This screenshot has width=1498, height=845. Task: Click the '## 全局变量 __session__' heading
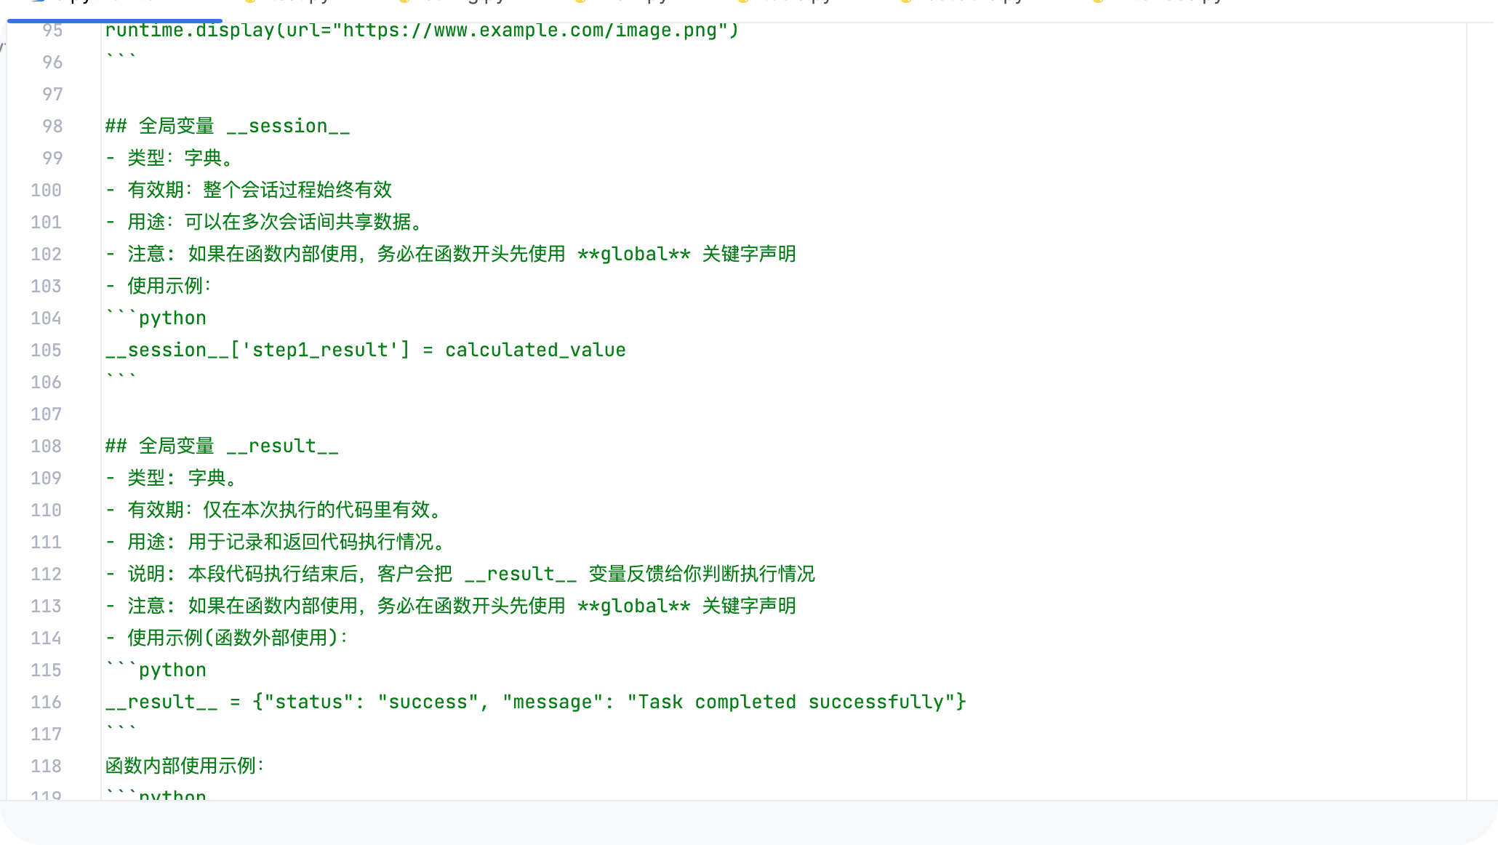tap(227, 126)
